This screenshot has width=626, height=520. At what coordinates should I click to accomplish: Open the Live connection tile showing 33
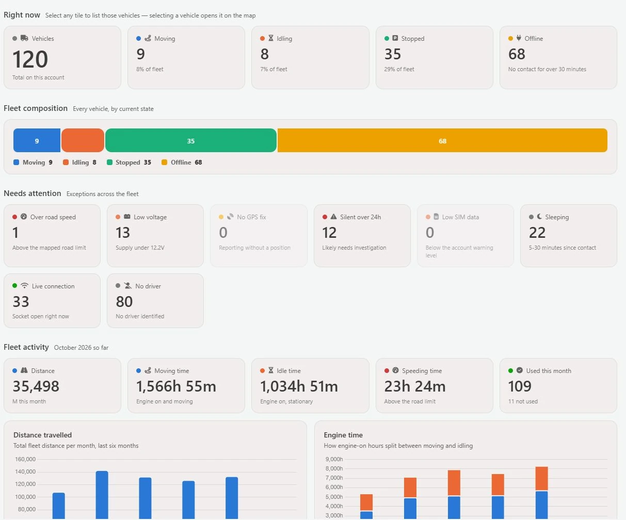coord(52,301)
